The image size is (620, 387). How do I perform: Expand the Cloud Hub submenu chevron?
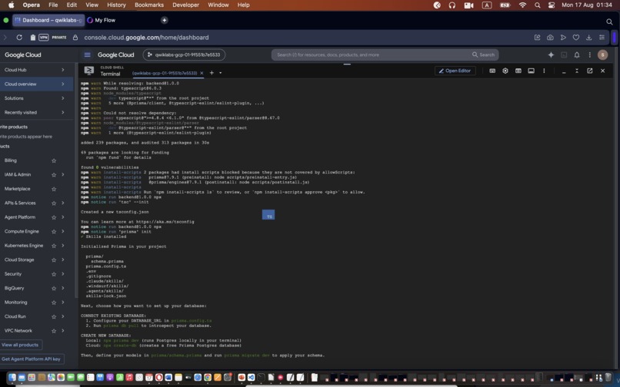pyautogui.click(x=63, y=70)
